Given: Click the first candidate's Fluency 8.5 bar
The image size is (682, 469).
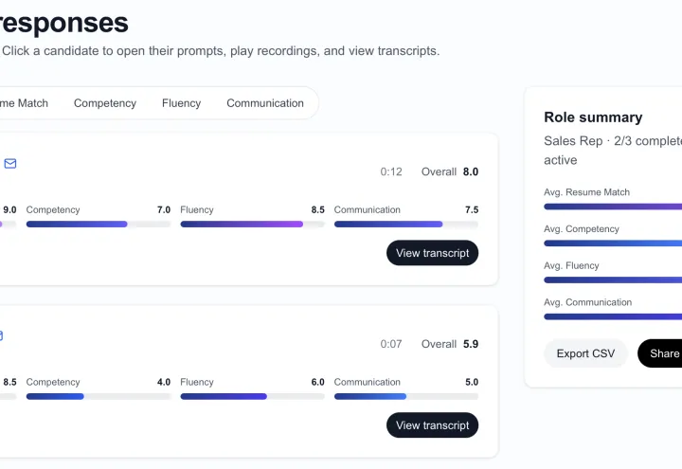Looking at the screenshot, I should point(252,224).
